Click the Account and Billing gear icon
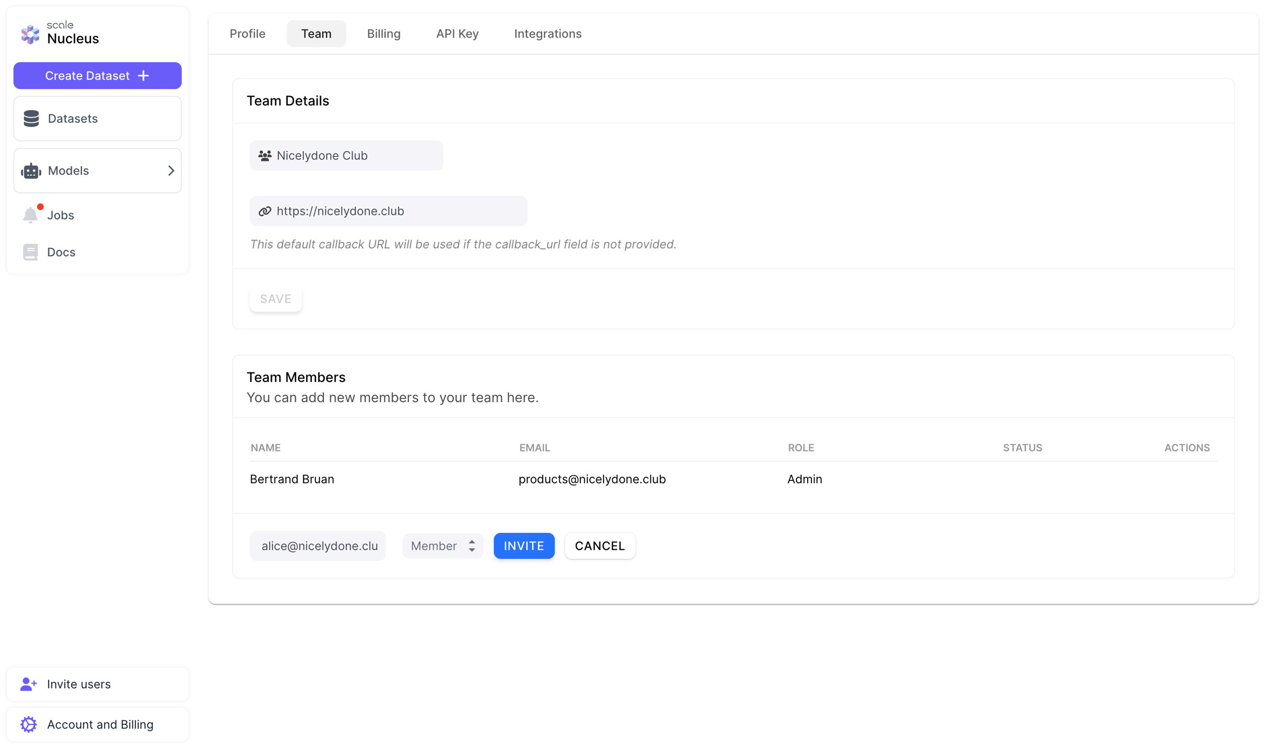Screen dimensions: 1272x748 pos(29,724)
